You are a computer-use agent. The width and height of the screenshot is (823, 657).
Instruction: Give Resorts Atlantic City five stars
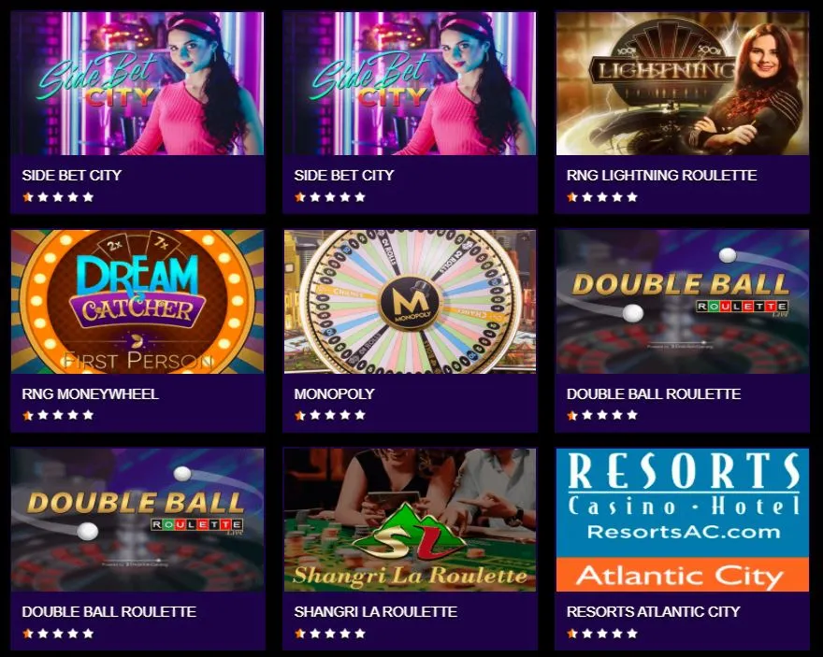coord(632,634)
